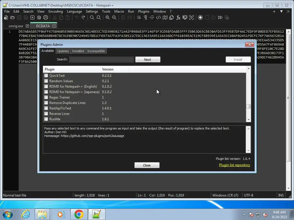Click the Zoom In toolbar icon

coord(108,17)
